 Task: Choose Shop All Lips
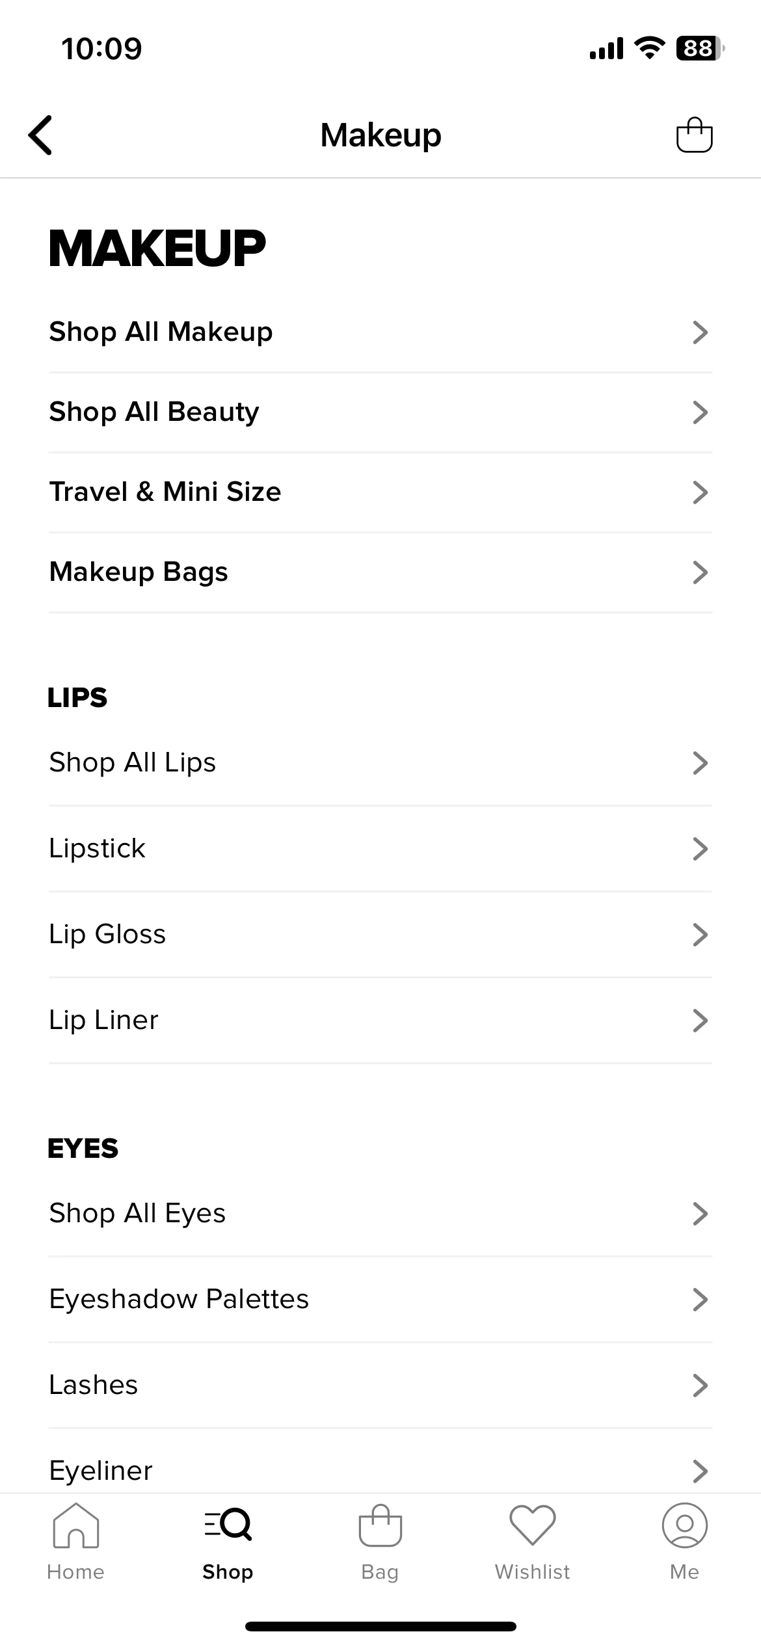pyautogui.click(x=380, y=763)
